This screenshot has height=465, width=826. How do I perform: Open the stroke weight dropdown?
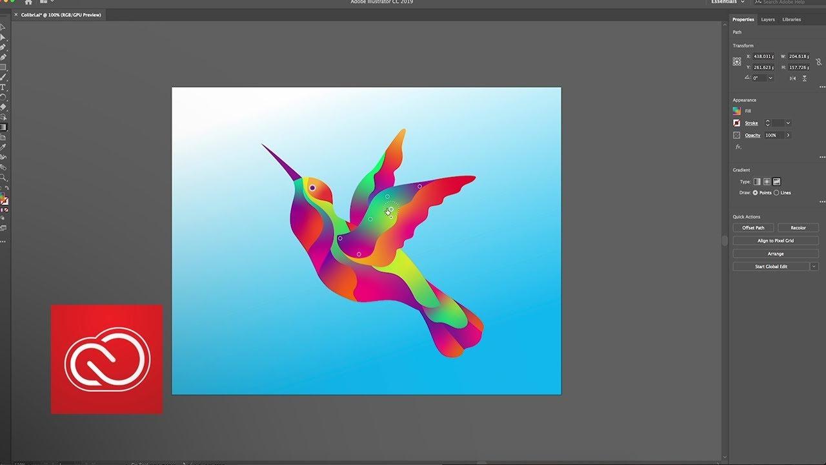click(788, 123)
